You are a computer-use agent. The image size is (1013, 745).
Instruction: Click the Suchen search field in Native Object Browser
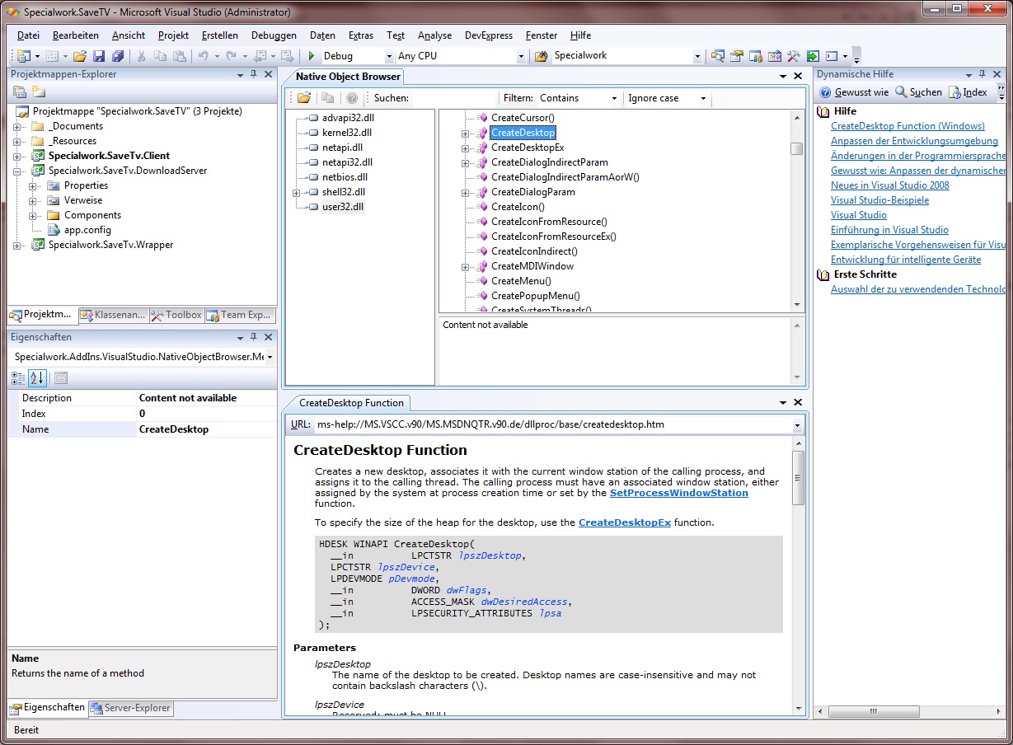coord(453,98)
